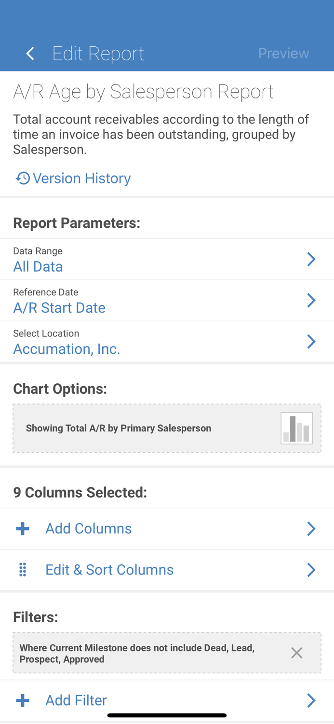The width and height of the screenshot is (334, 724).
Task: Select the Add Columns text
Action: coord(88,528)
